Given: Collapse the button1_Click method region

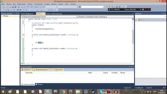Looking at the screenshot, I should pos(24,35).
